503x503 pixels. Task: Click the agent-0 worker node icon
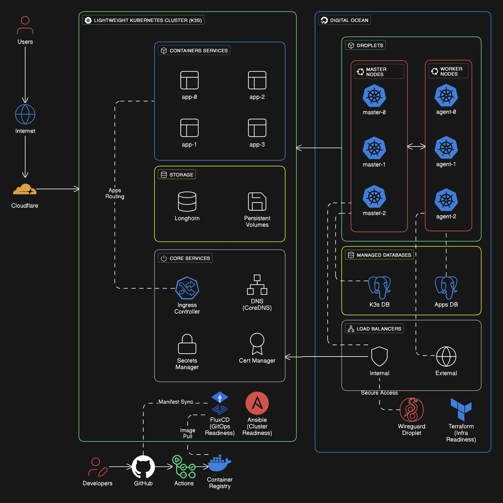pyautogui.click(x=446, y=96)
